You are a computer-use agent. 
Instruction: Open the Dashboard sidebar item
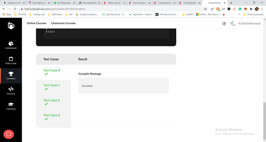(x=11, y=45)
